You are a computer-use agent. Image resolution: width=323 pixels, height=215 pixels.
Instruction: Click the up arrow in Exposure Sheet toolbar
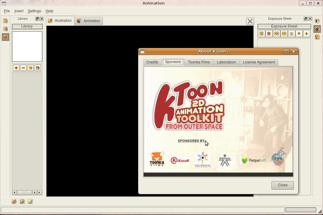[x=299, y=34]
